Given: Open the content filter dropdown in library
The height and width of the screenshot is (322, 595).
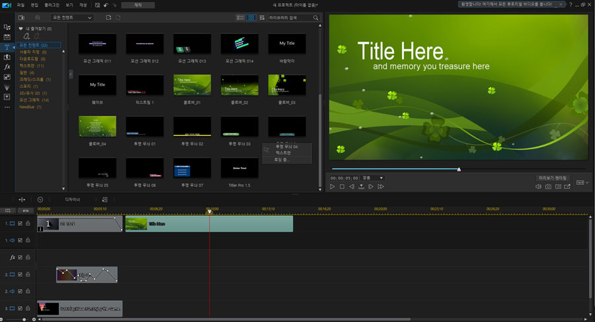Looking at the screenshot, I should pos(71,18).
